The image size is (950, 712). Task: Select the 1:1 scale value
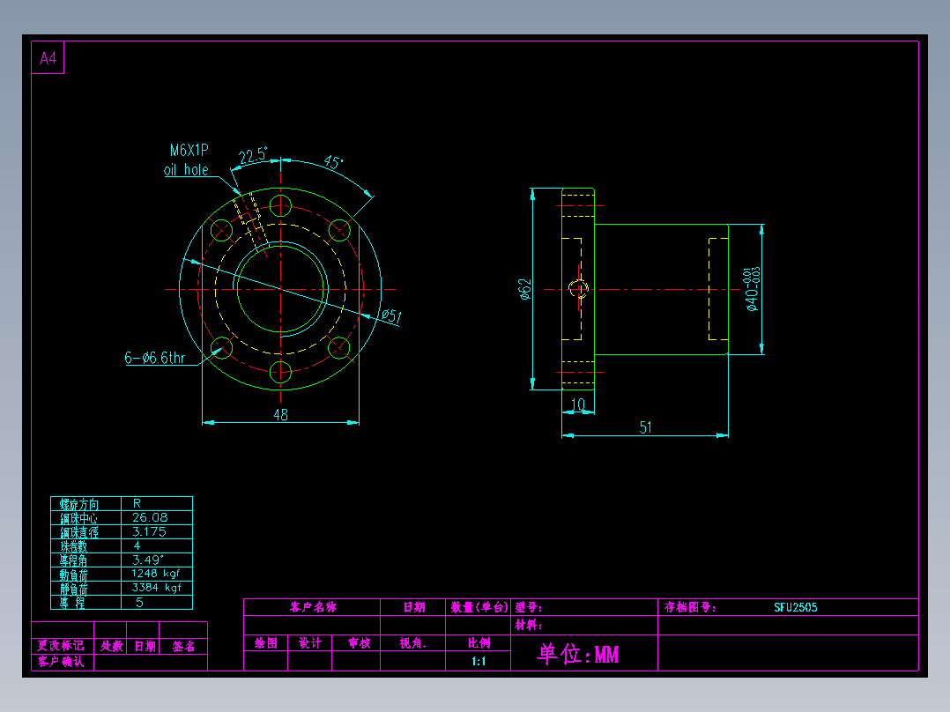click(x=479, y=661)
